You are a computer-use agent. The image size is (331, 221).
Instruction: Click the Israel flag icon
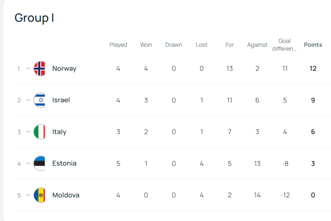coord(39,100)
